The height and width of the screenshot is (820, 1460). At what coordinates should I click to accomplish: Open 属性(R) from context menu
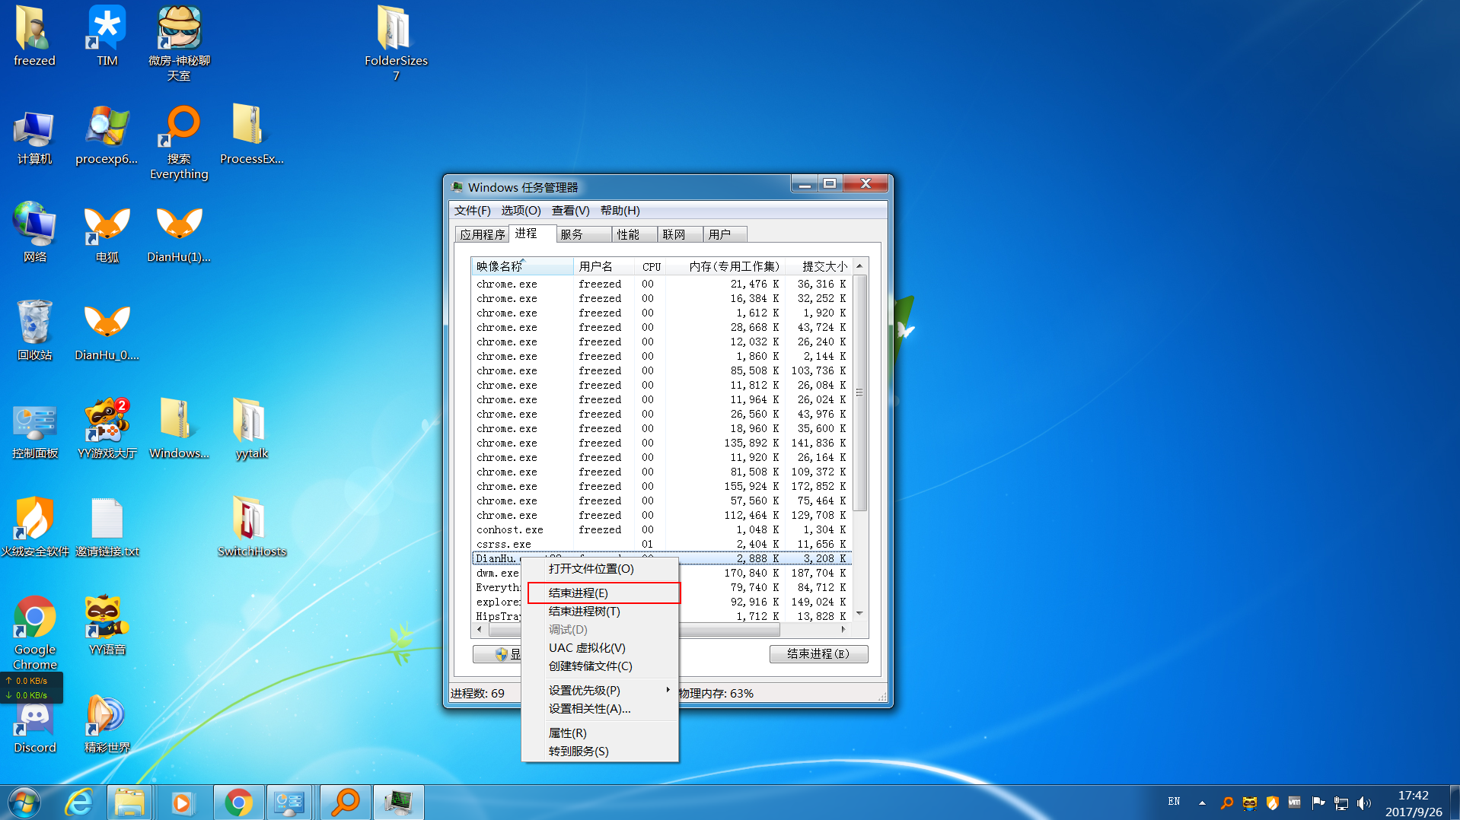(x=600, y=733)
